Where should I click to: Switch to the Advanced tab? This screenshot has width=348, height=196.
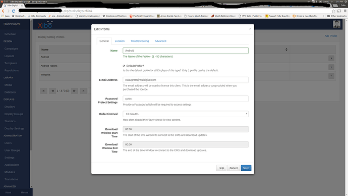[160, 41]
